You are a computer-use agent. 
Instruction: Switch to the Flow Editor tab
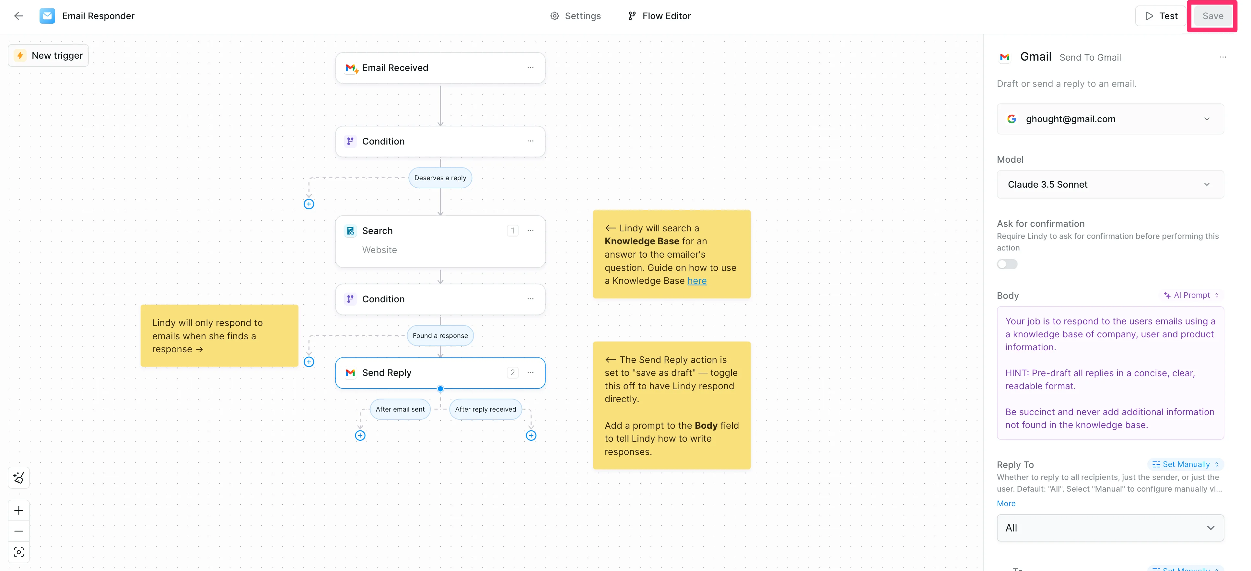coord(659,16)
